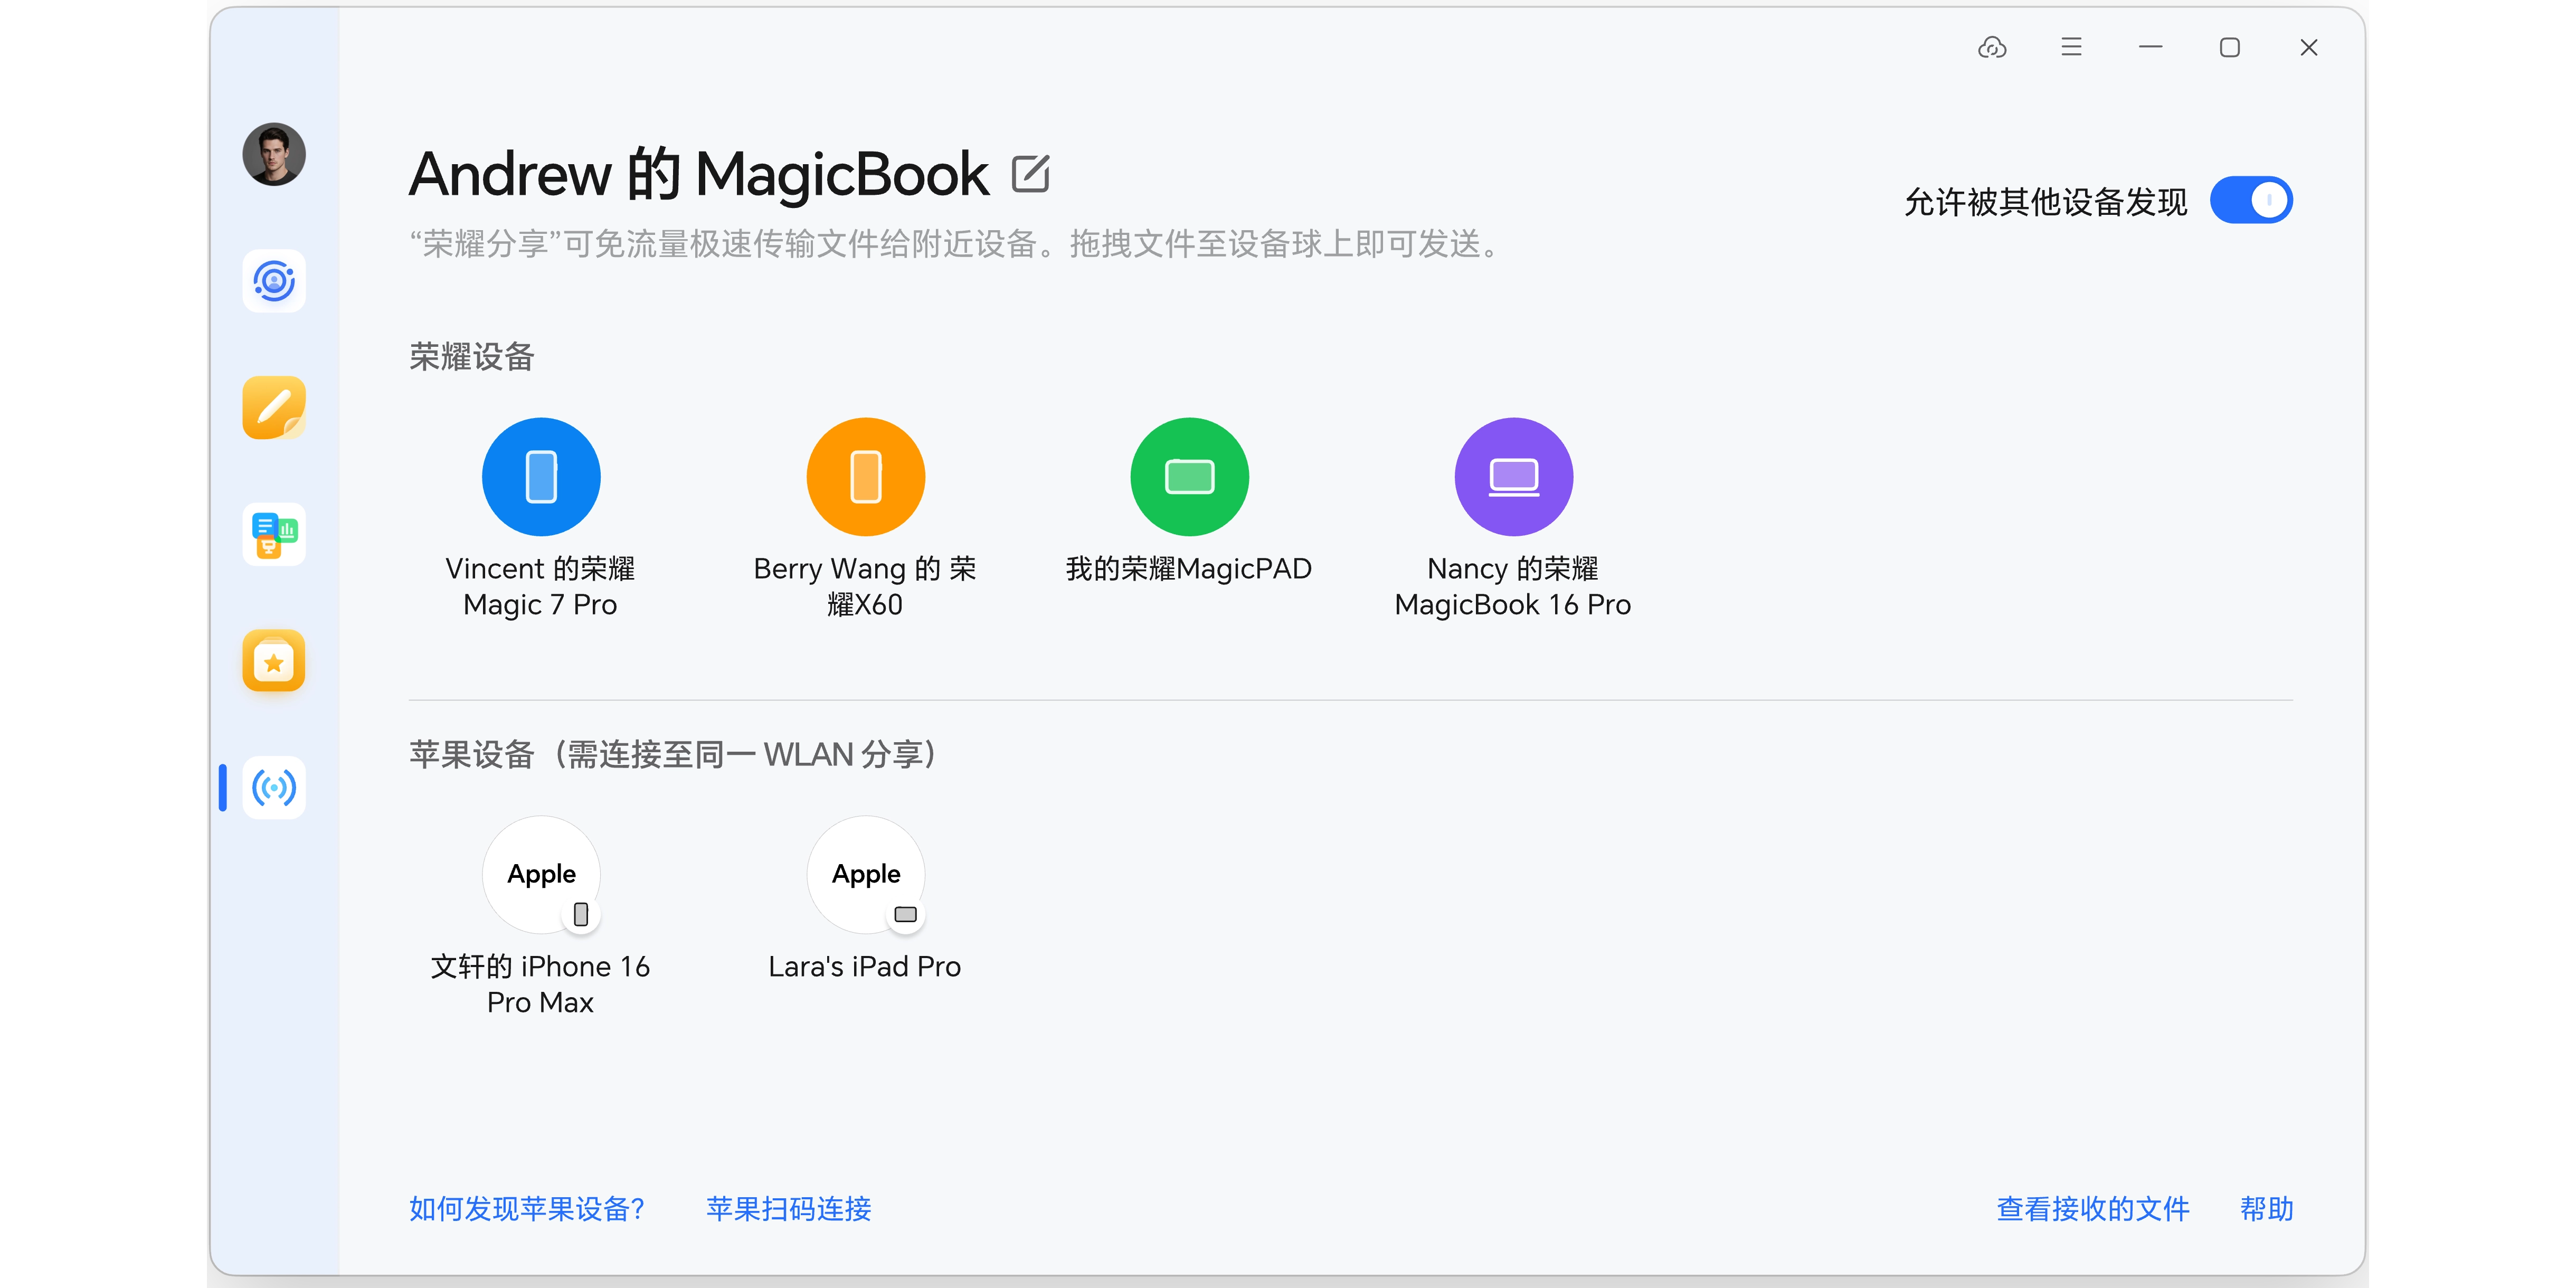Screen dimensions: 2576x1288
Task: Open the hamburger menu in title bar
Action: pos(2071,47)
